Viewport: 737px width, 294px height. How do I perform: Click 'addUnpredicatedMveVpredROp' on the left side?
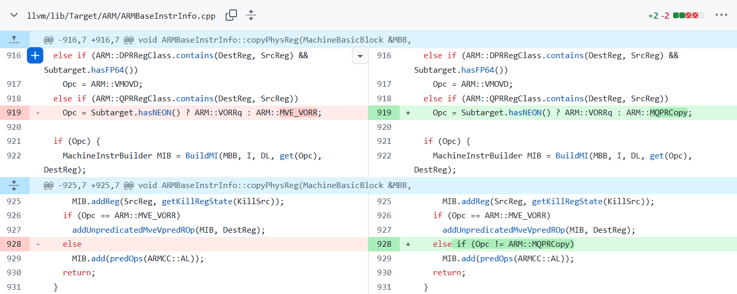[134, 230]
